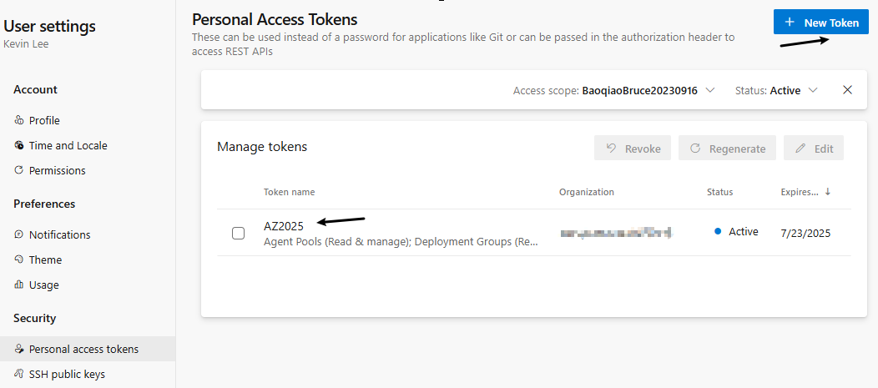Click the SSH public keys icon
The width and height of the screenshot is (878, 388).
pyautogui.click(x=19, y=374)
